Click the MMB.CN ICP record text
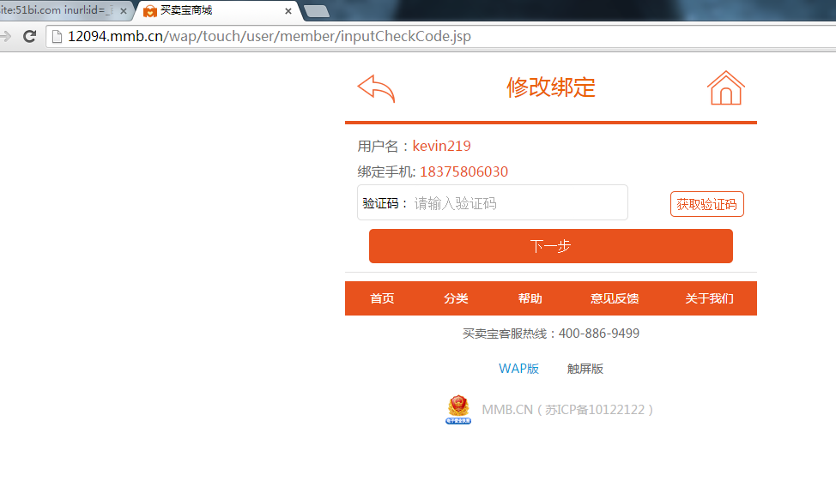836x487 pixels. 568,410
